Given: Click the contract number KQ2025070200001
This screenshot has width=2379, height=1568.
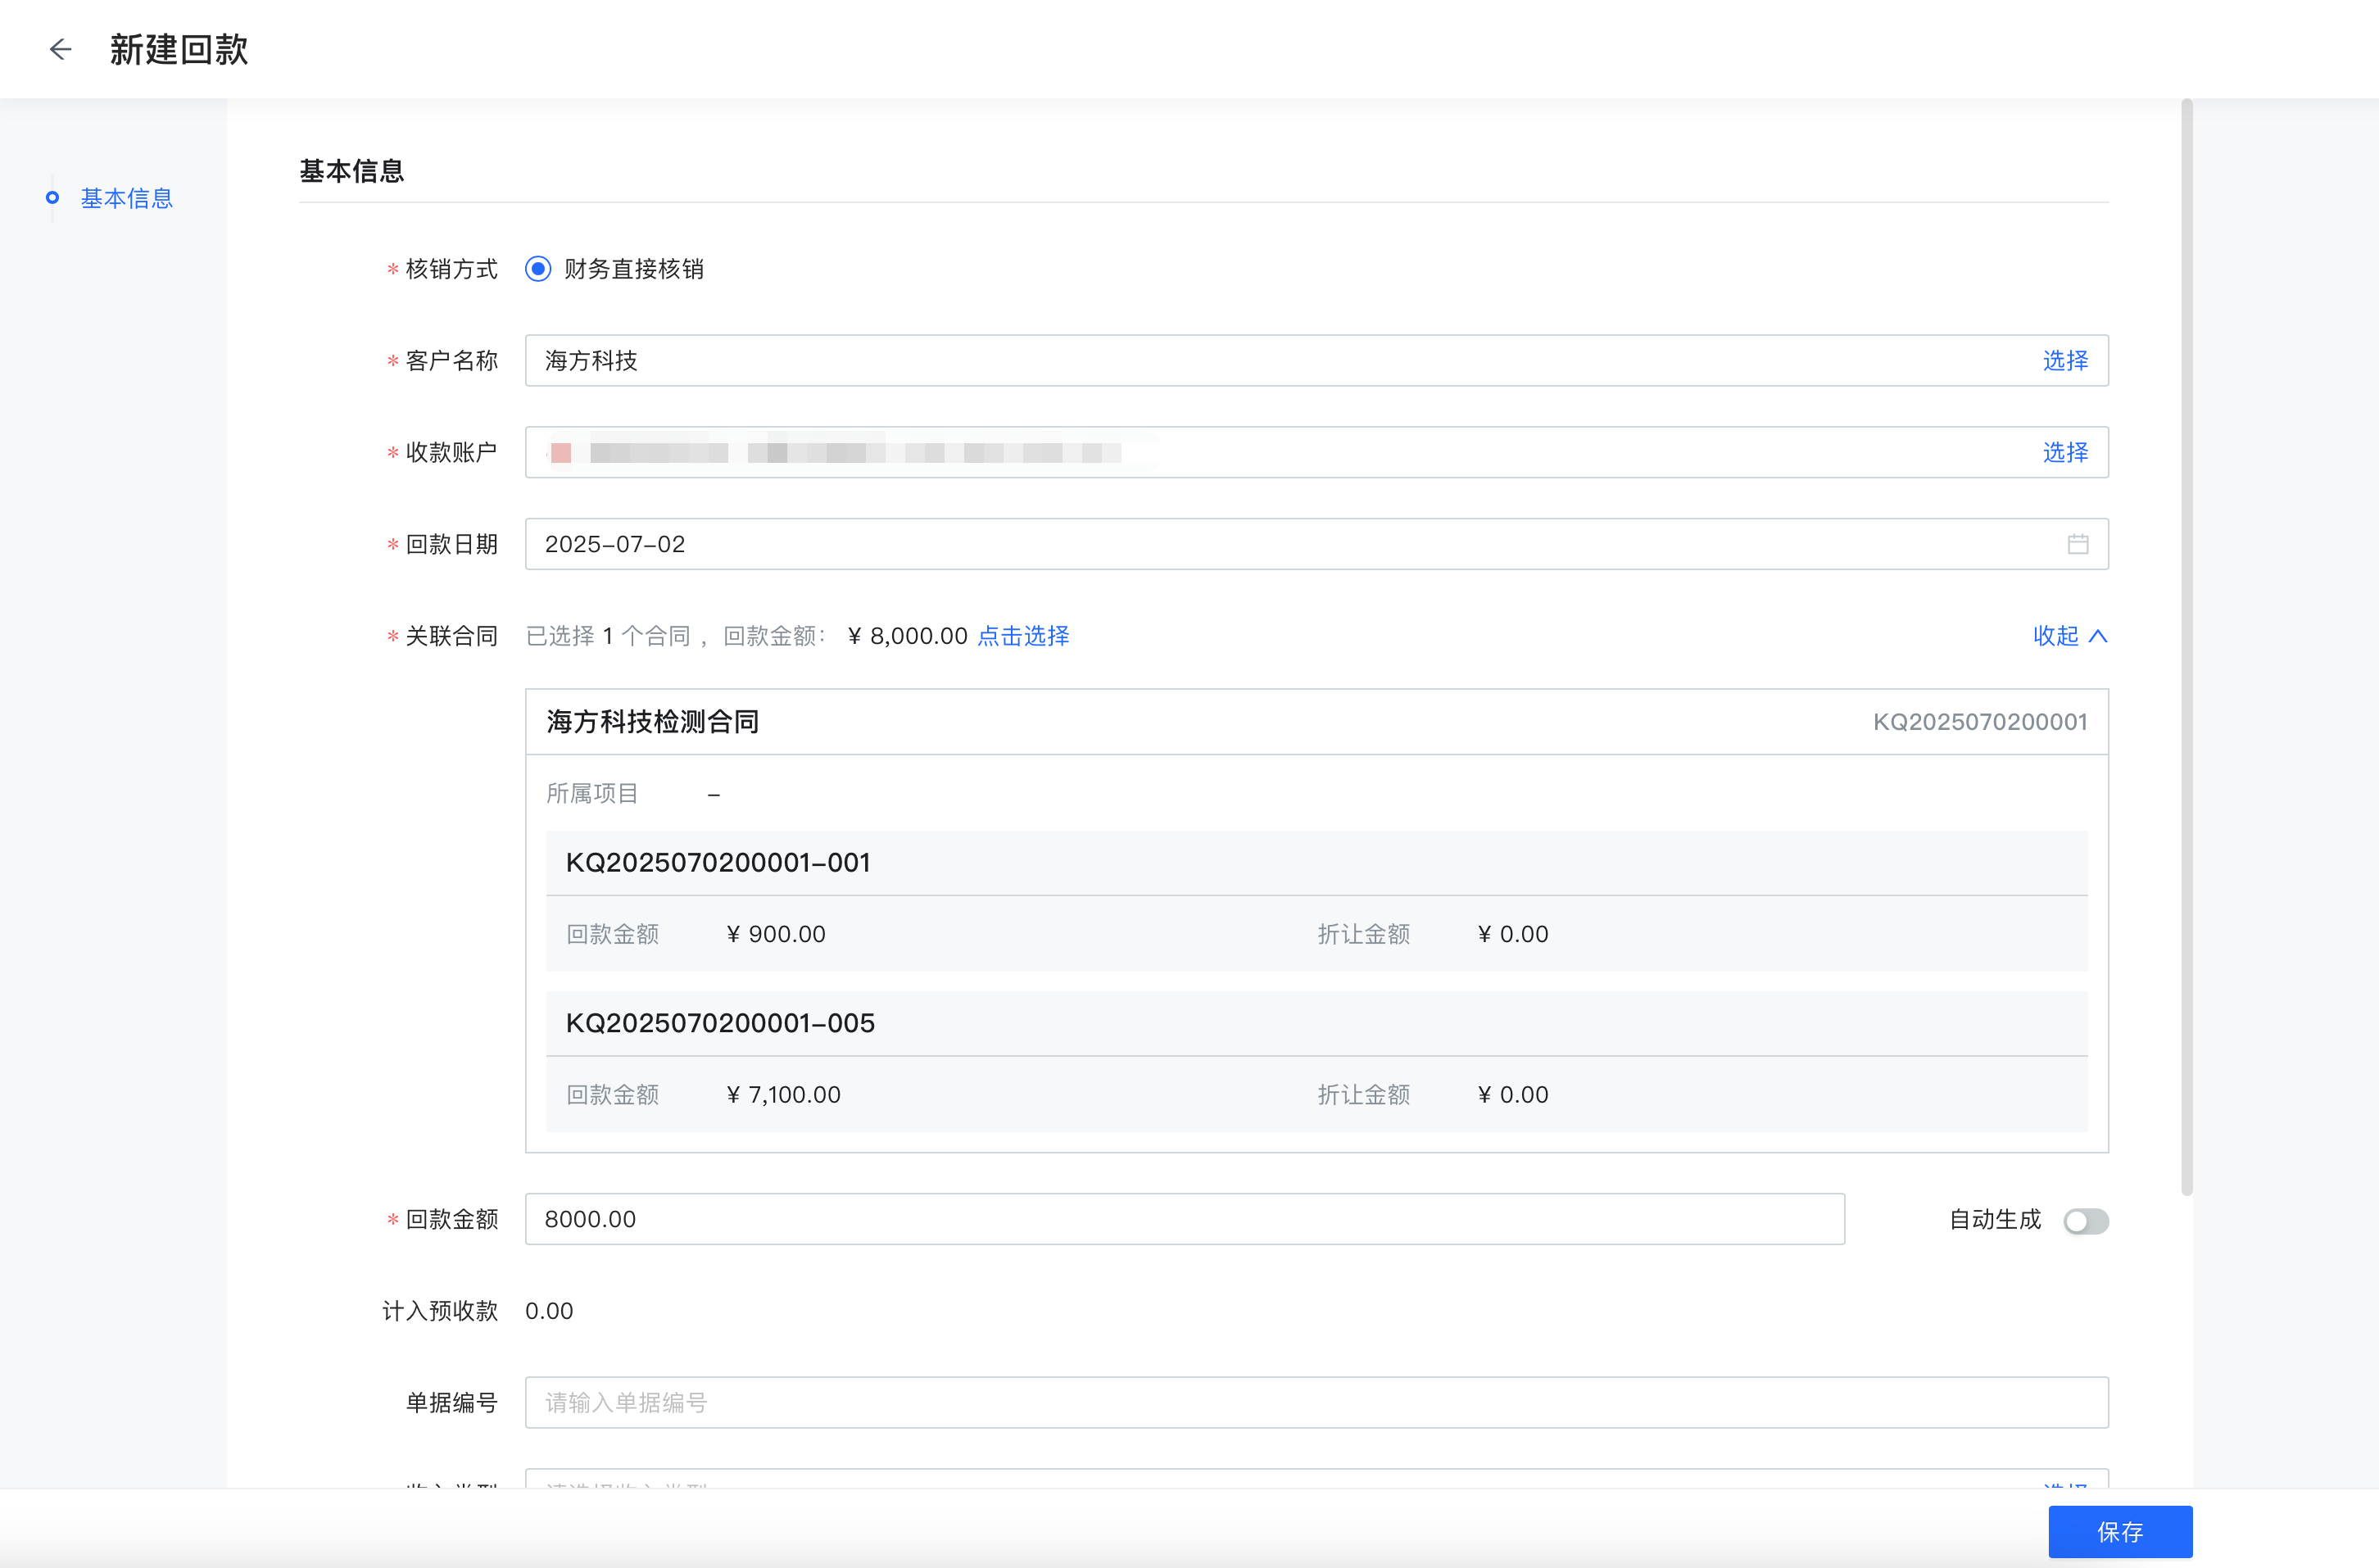Looking at the screenshot, I should coord(1979,722).
